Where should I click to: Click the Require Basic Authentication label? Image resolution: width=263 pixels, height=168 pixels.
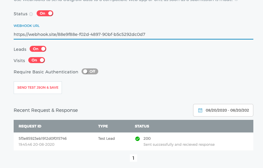46,72
